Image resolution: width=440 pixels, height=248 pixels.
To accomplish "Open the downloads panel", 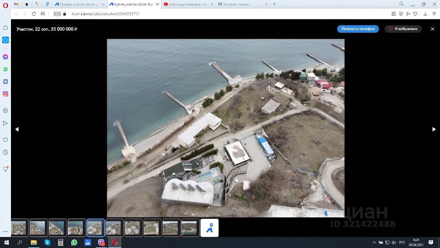I will [x=425, y=14].
